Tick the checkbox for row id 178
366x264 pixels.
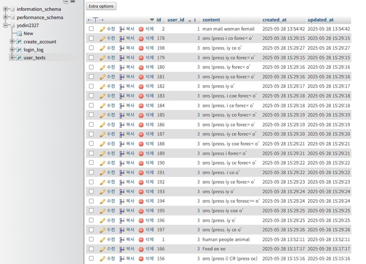[x=91, y=38]
